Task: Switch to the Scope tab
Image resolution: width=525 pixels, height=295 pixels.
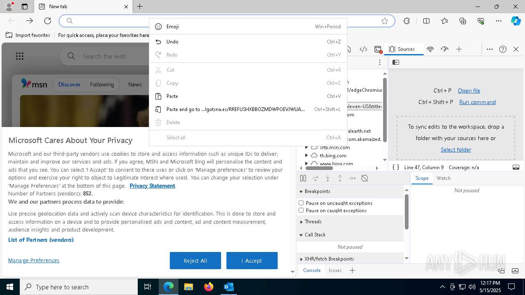Action: 422,178
